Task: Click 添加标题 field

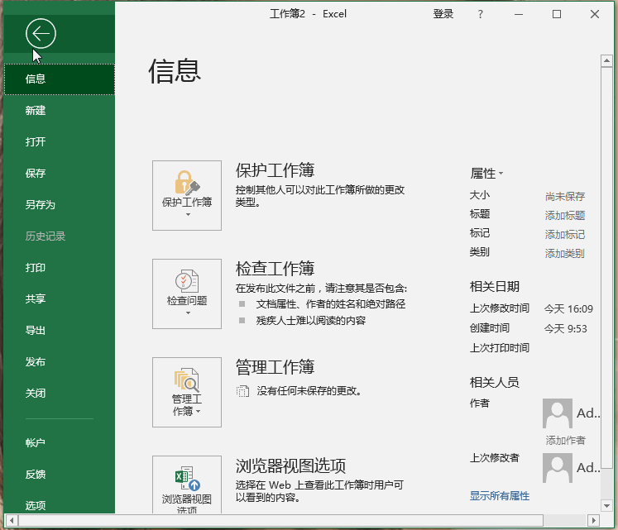Action: click(565, 216)
